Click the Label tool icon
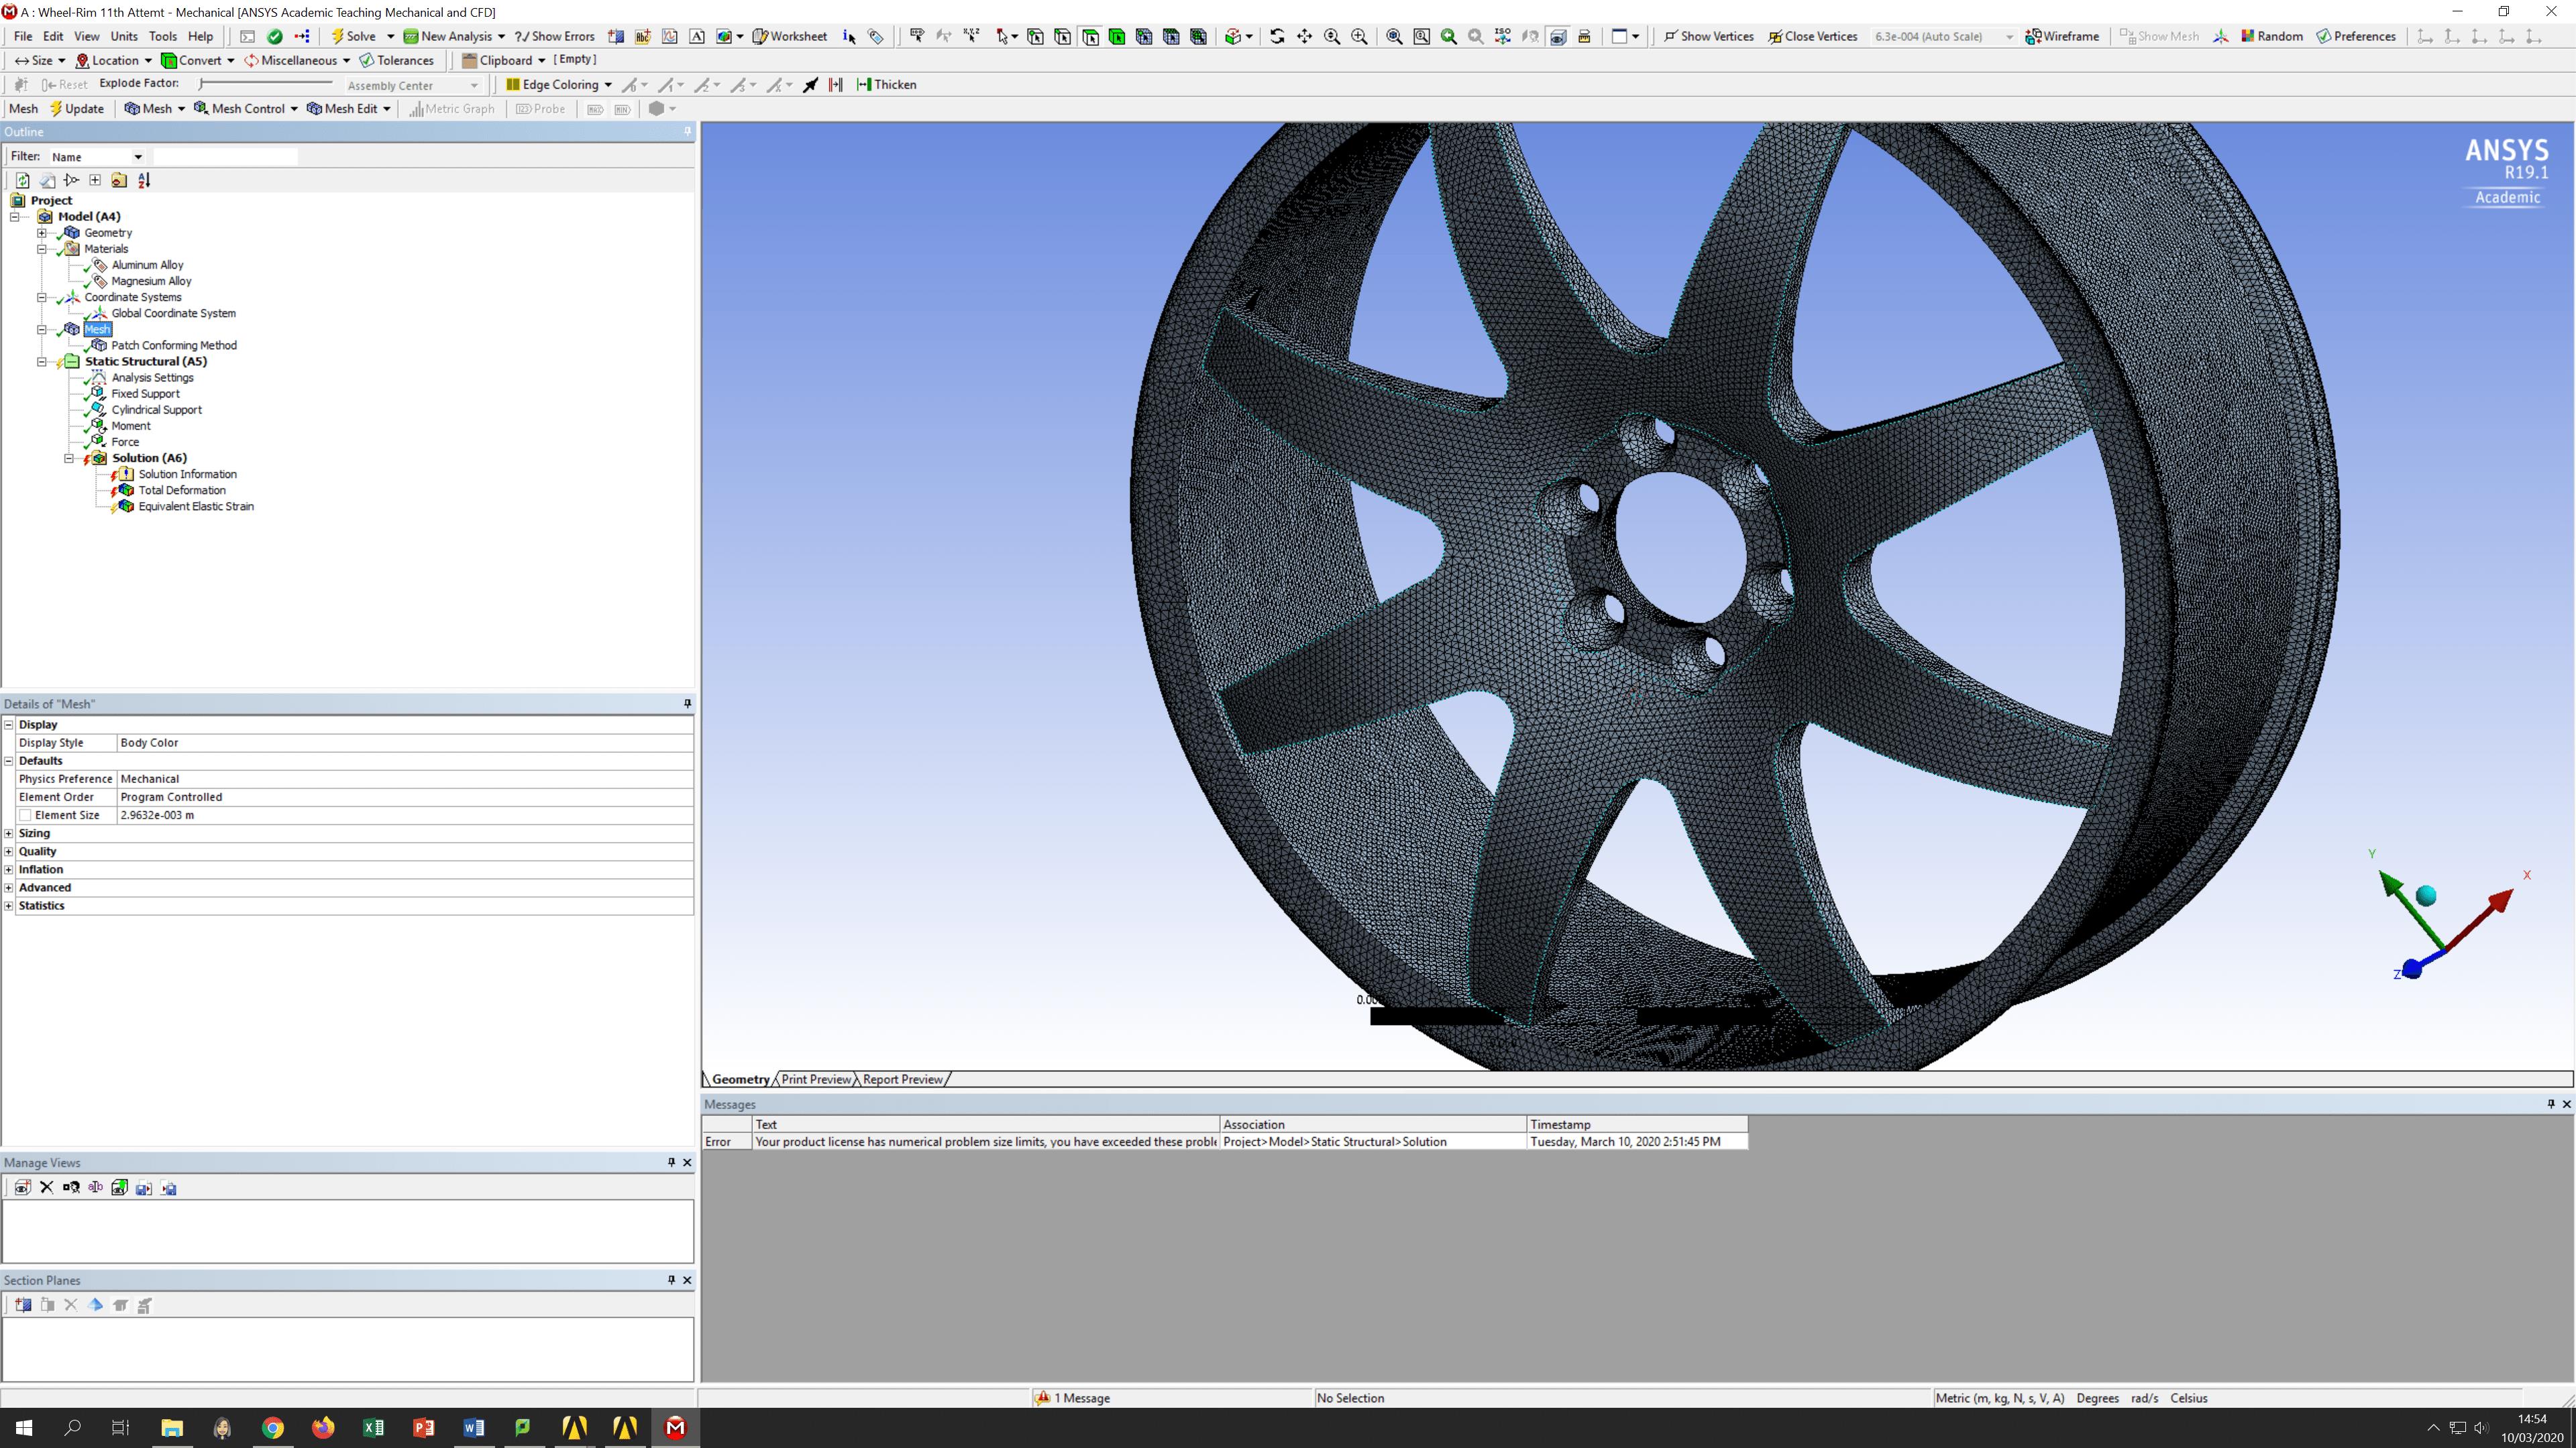The width and height of the screenshot is (2576, 1448). 917,36
